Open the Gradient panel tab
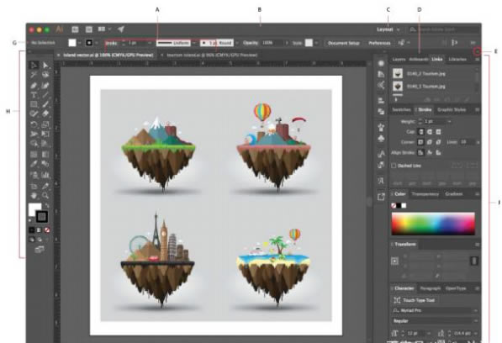This screenshot has width=502, height=343. (x=454, y=194)
